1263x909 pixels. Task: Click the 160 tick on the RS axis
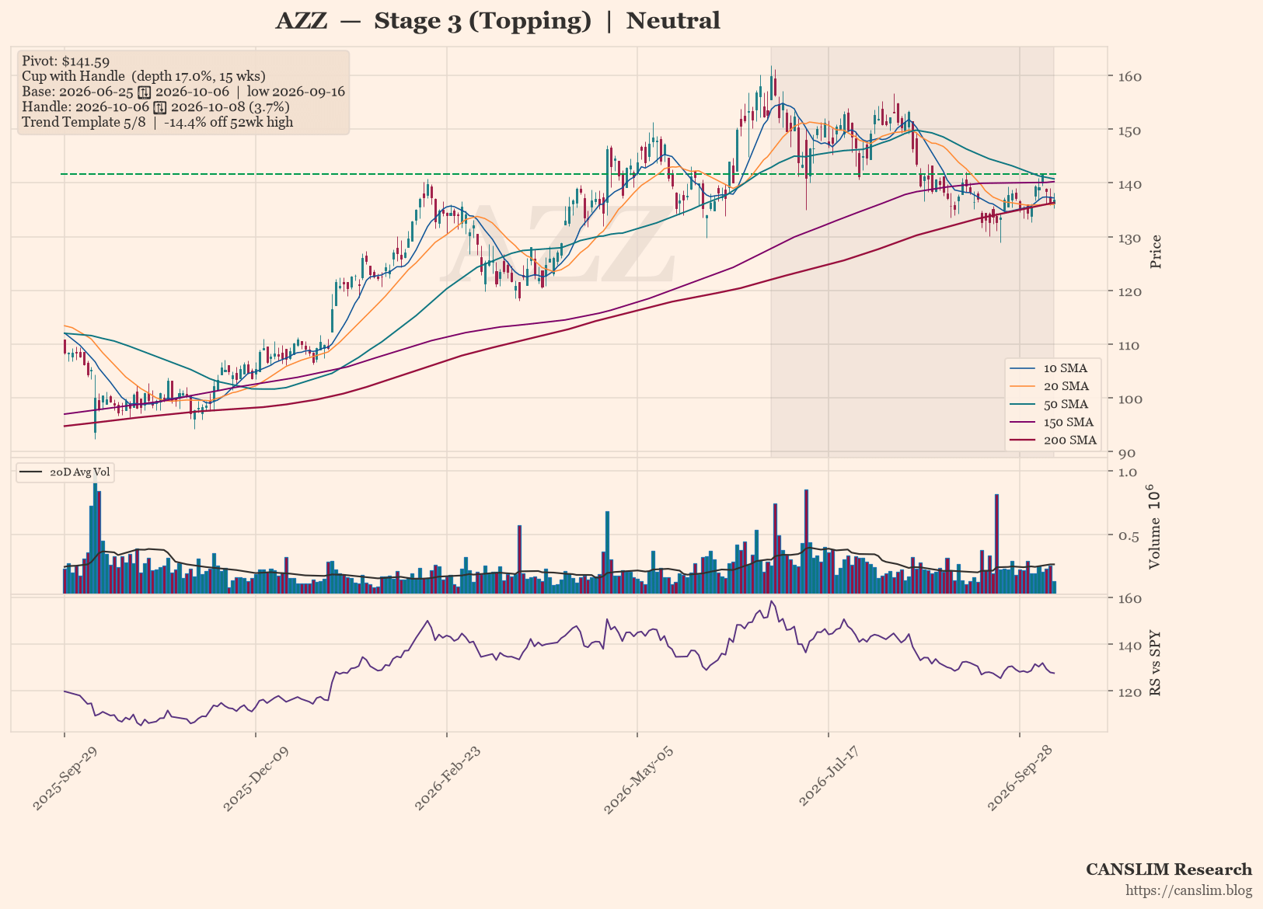[1130, 598]
